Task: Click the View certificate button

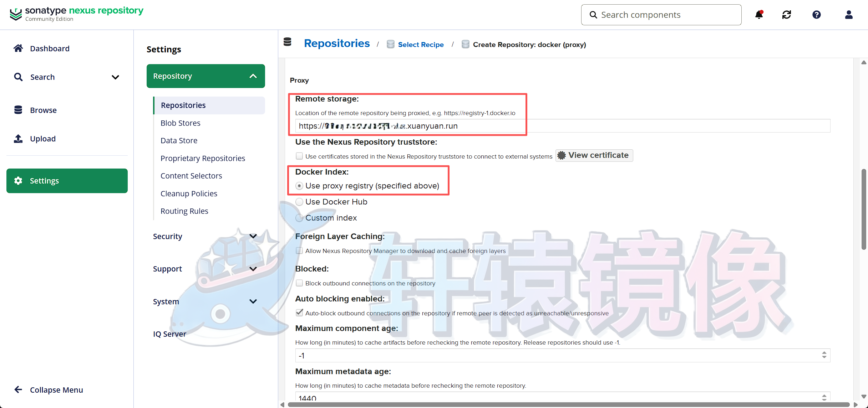Action: point(594,155)
